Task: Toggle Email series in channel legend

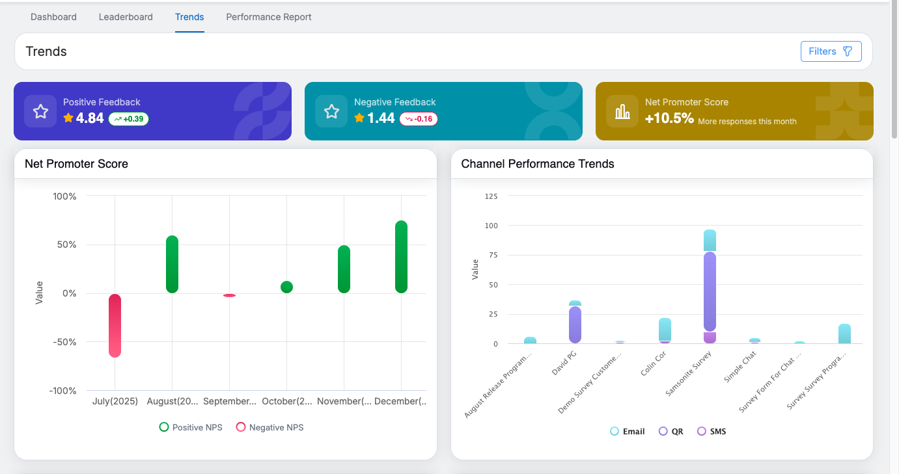Action: 628,431
